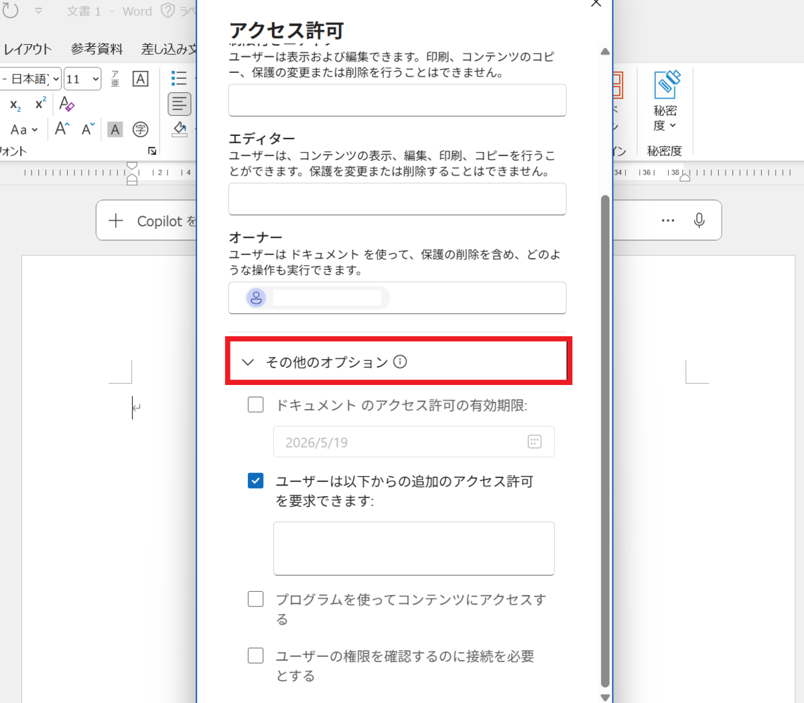Open the three-dot more options in Copilot box
804x703 pixels.
[x=668, y=220]
